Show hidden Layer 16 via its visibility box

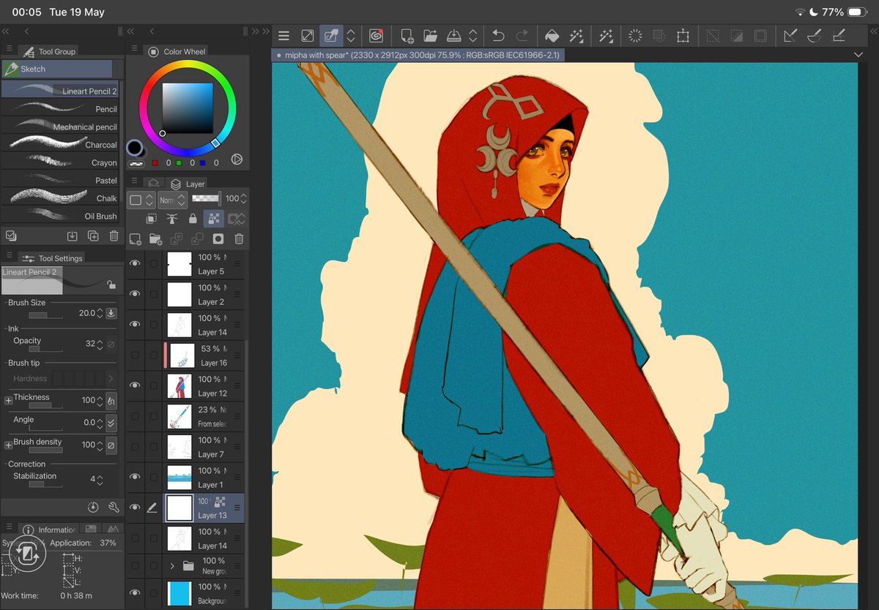[x=135, y=355]
